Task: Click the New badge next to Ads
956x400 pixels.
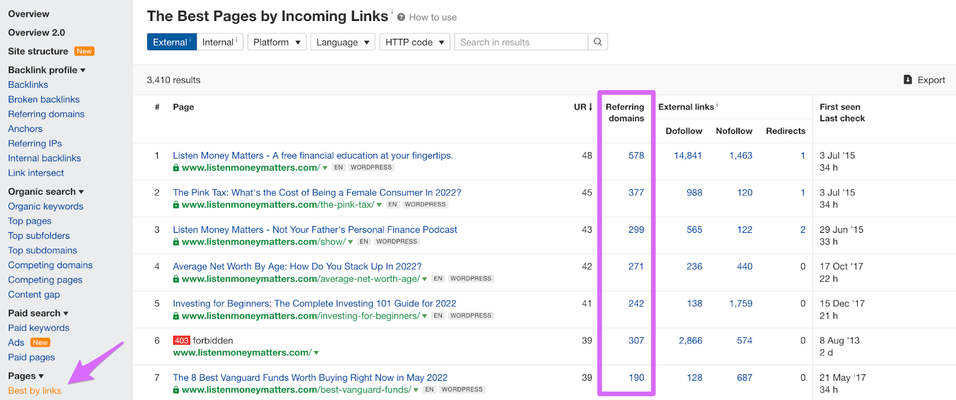Action: (40, 343)
